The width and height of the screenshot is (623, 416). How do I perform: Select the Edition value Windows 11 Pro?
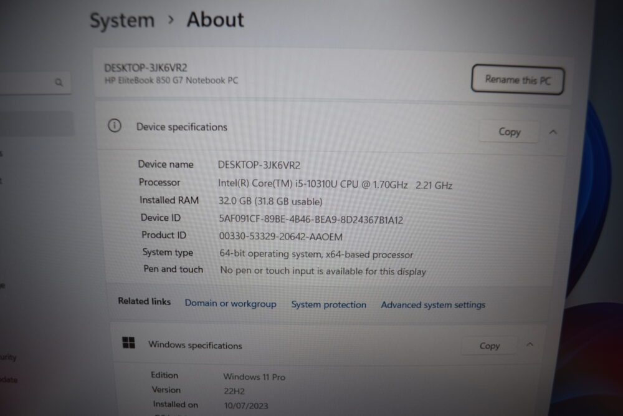click(x=254, y=377)
